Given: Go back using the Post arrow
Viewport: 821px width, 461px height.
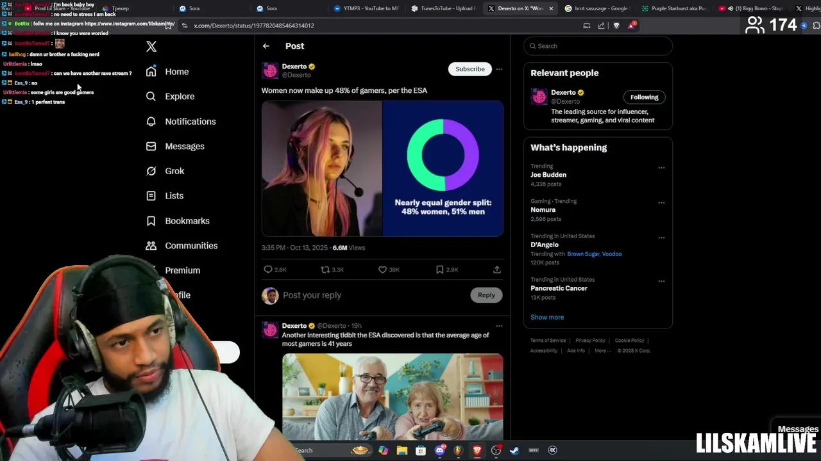Looking at the screenshot, I should [x=266, y=46].
